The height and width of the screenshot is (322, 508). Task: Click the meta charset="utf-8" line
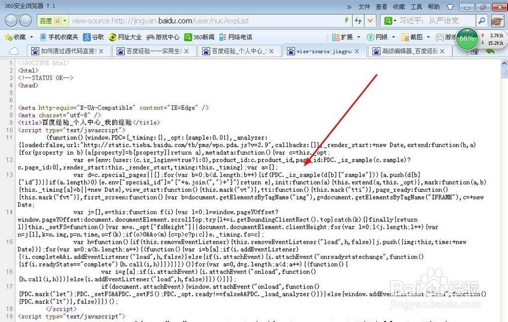coord(59,115)
